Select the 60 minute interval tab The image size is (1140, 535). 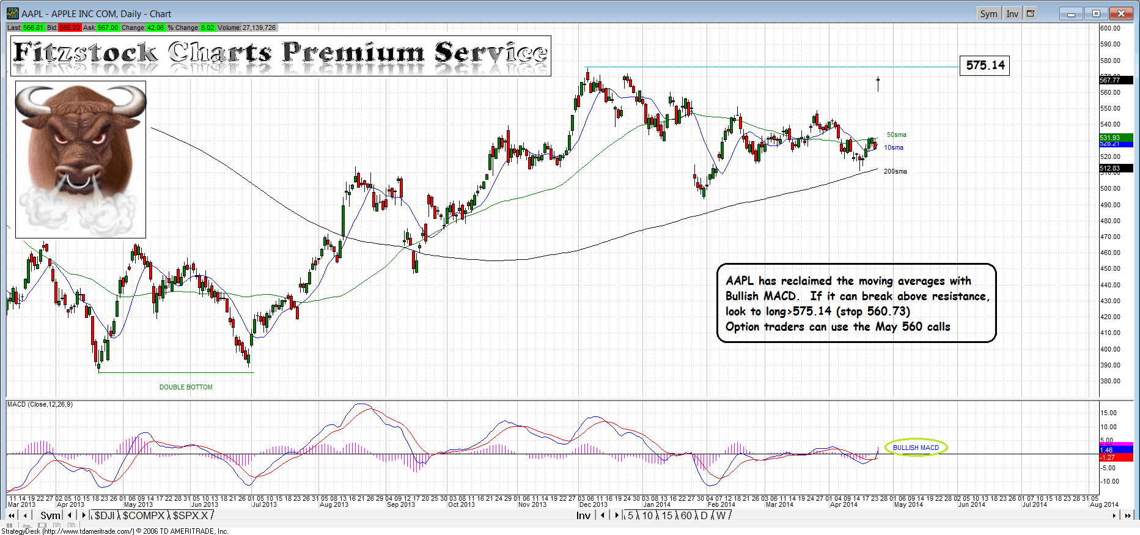(x=686, y=515)
